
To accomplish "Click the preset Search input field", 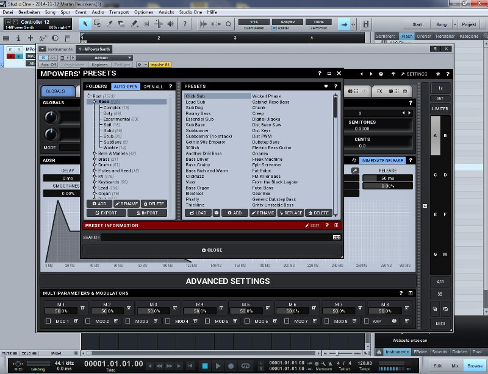I will click(217, 237).
